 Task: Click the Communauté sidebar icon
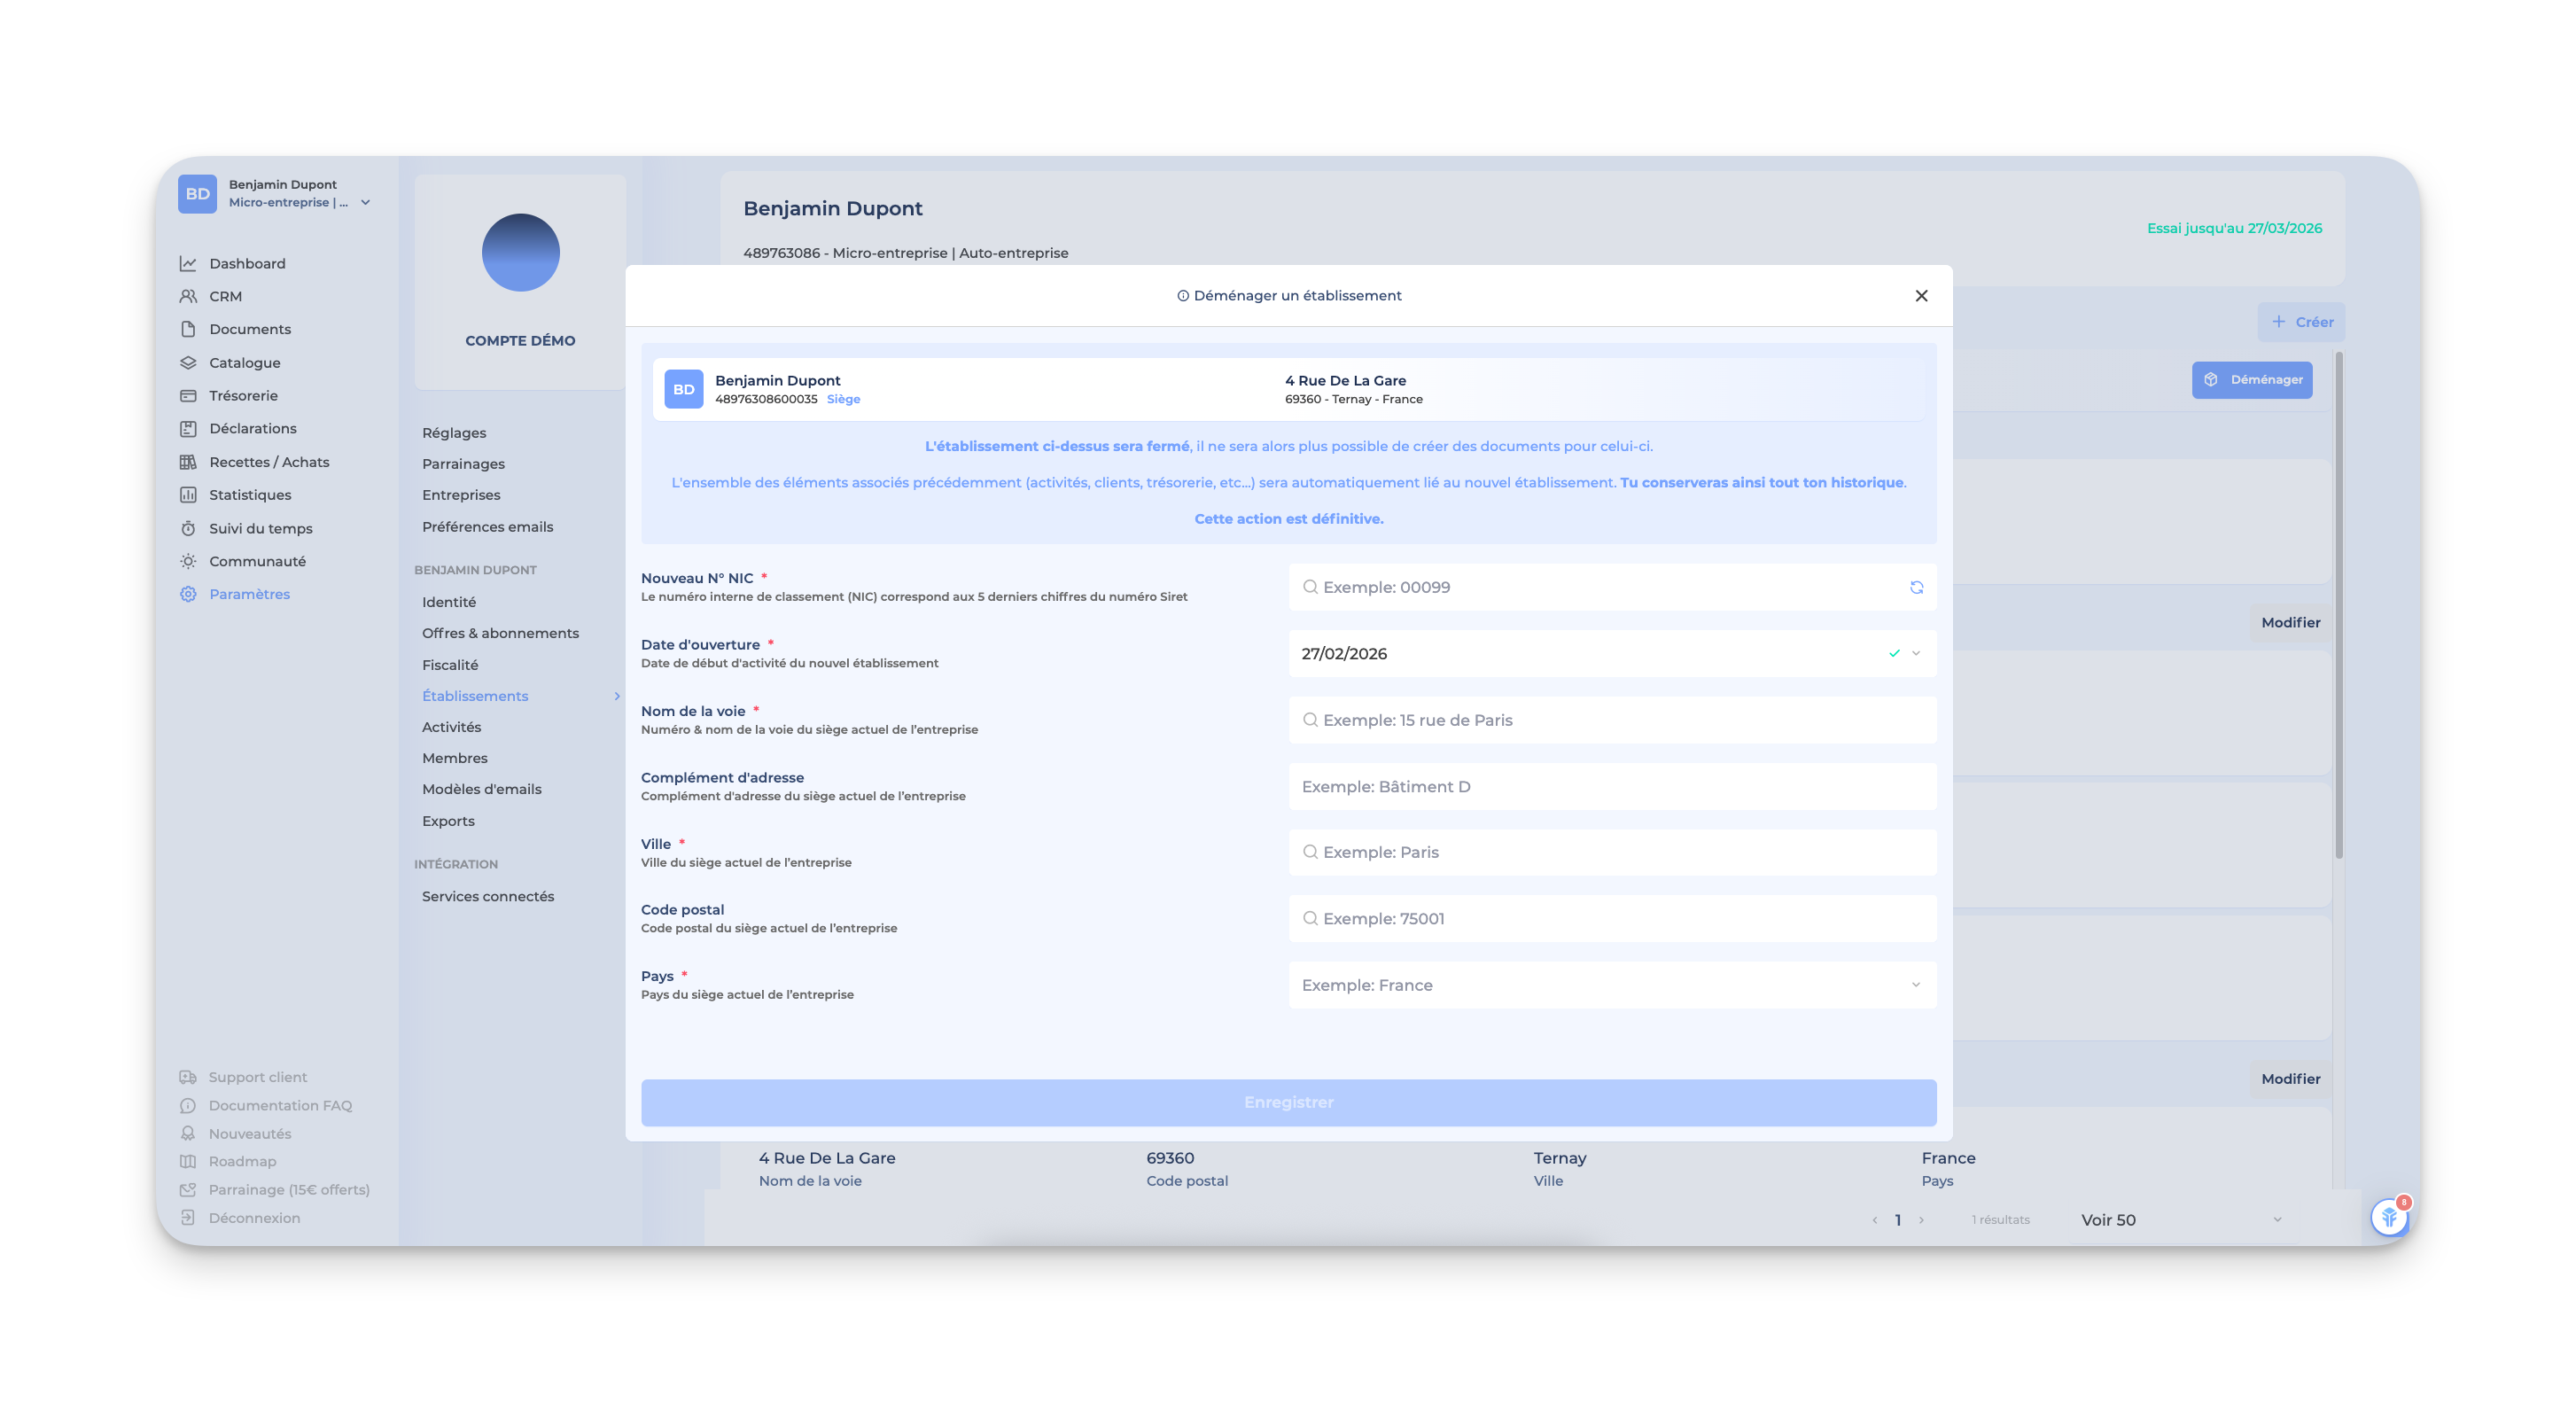click(188, 561)
